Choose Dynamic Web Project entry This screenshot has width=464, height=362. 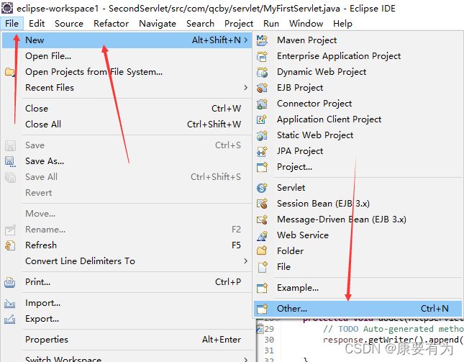358,72
